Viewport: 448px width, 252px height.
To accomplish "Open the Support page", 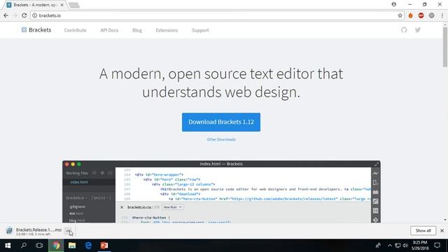I will tap(200, 30).
